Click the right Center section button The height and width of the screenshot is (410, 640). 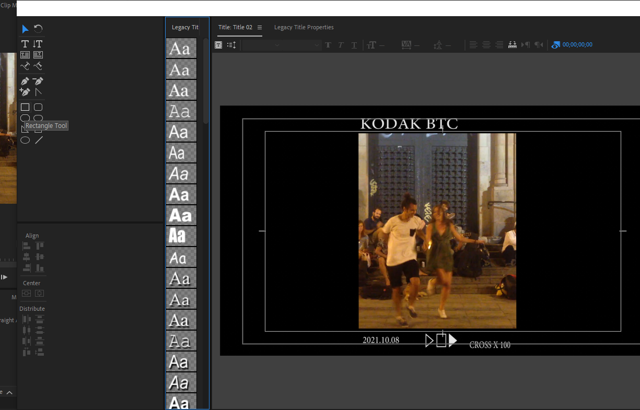[x=39, y=294]
